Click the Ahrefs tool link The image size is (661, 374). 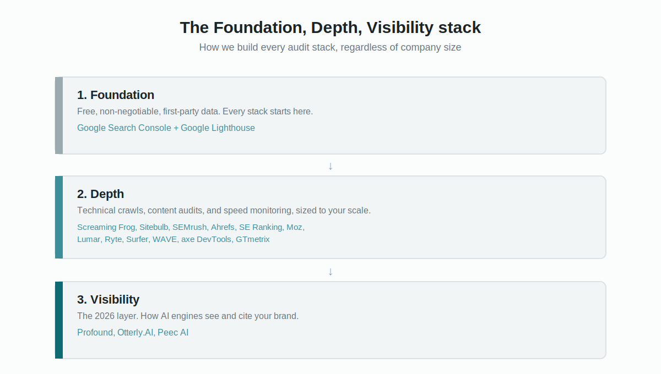pyautogui.click(x=223, y=227)
